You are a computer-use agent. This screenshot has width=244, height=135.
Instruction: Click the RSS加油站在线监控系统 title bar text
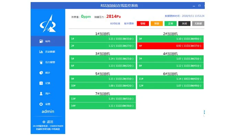[x=119, y=6]
